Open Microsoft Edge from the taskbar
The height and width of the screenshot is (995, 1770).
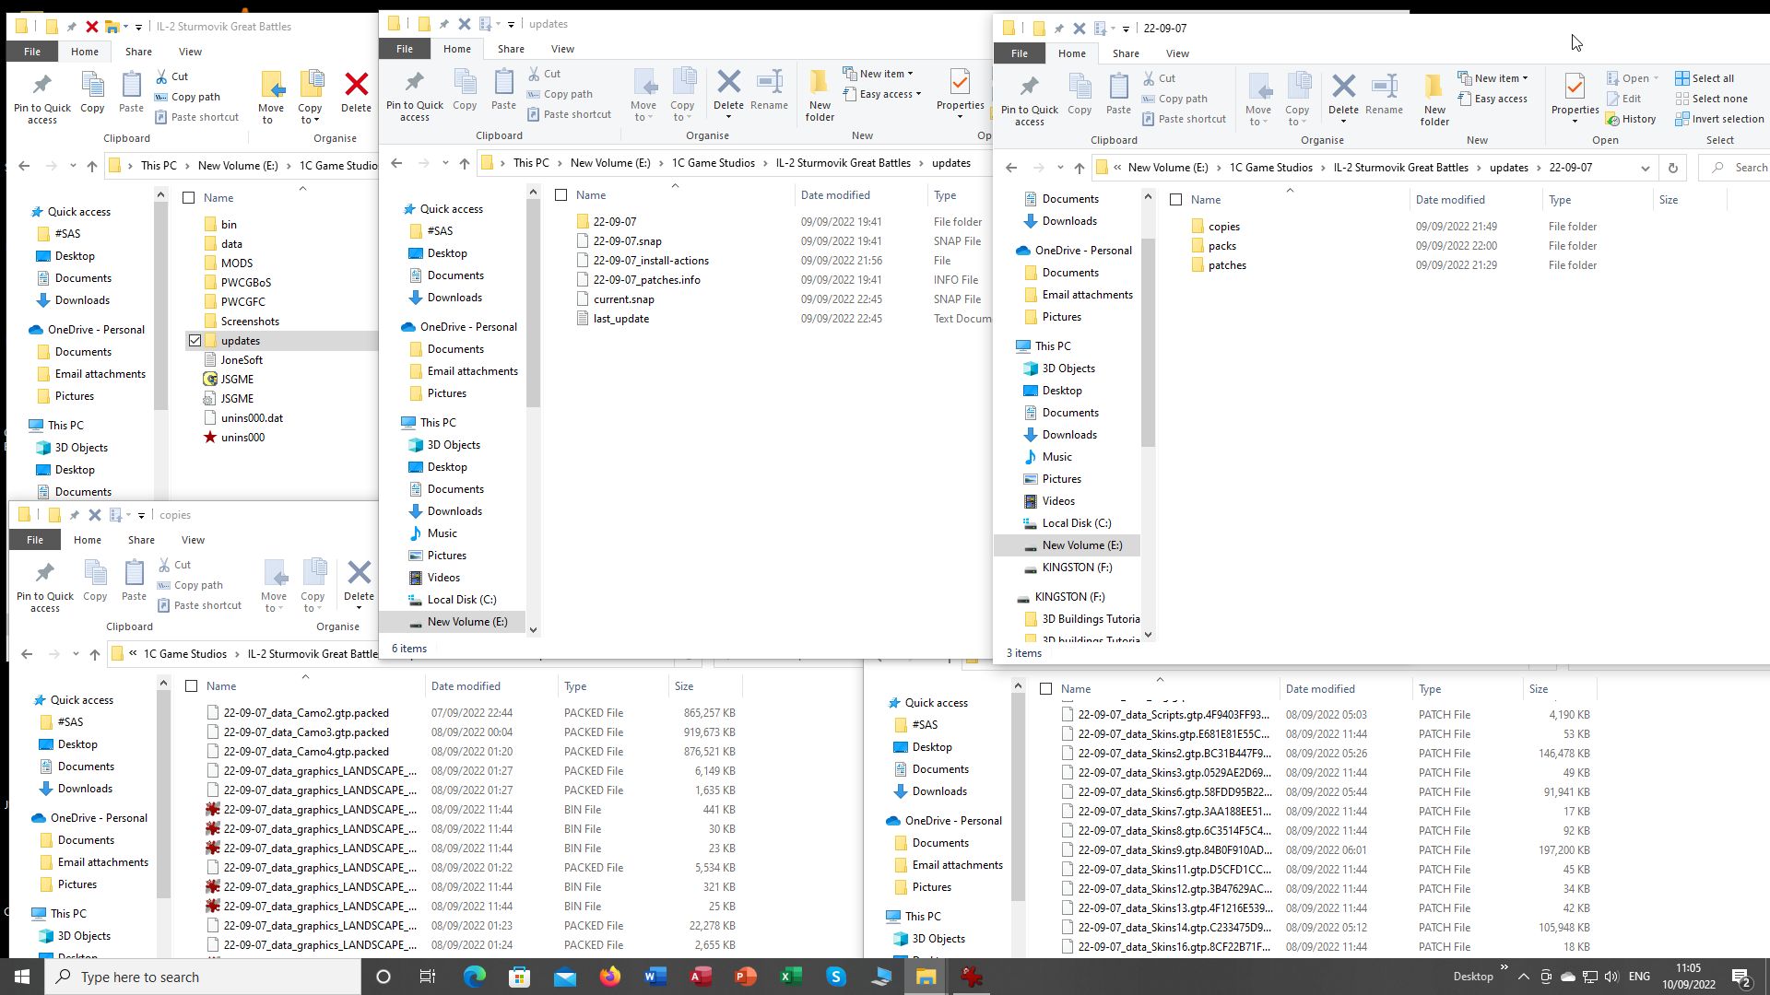[474, 977]
